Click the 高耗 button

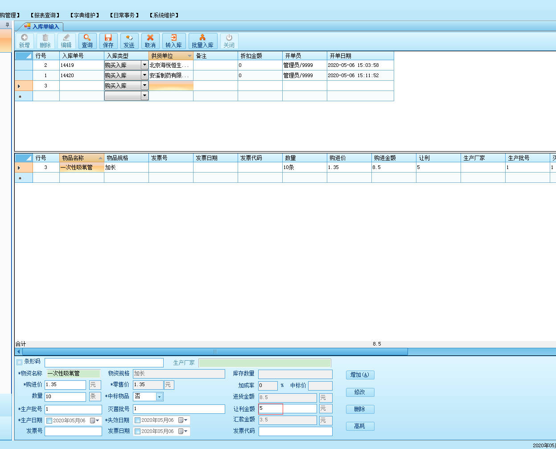(360, 426)
